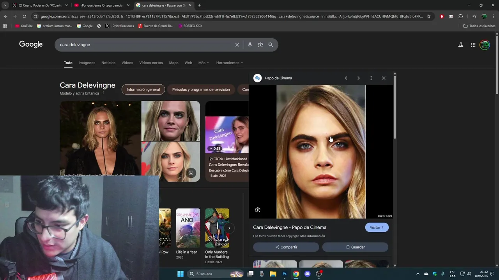499x280 pixels.
Task: Click the Compartir button
Action: tap(286, 247)
